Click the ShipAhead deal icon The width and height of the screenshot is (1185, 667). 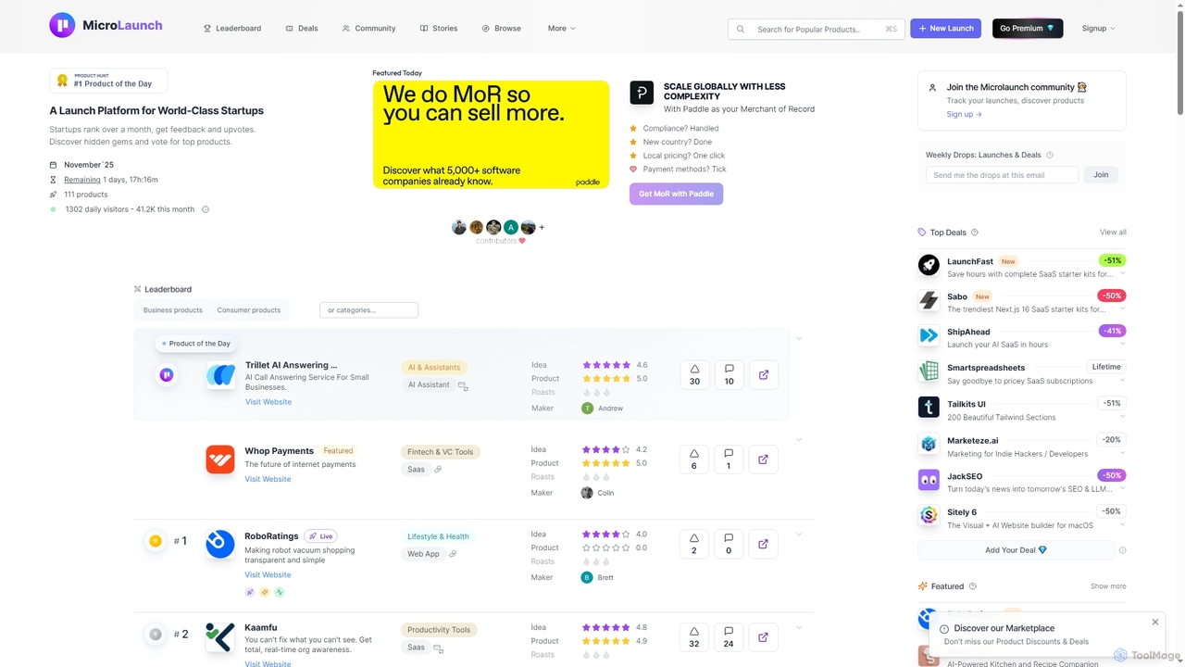929,336
